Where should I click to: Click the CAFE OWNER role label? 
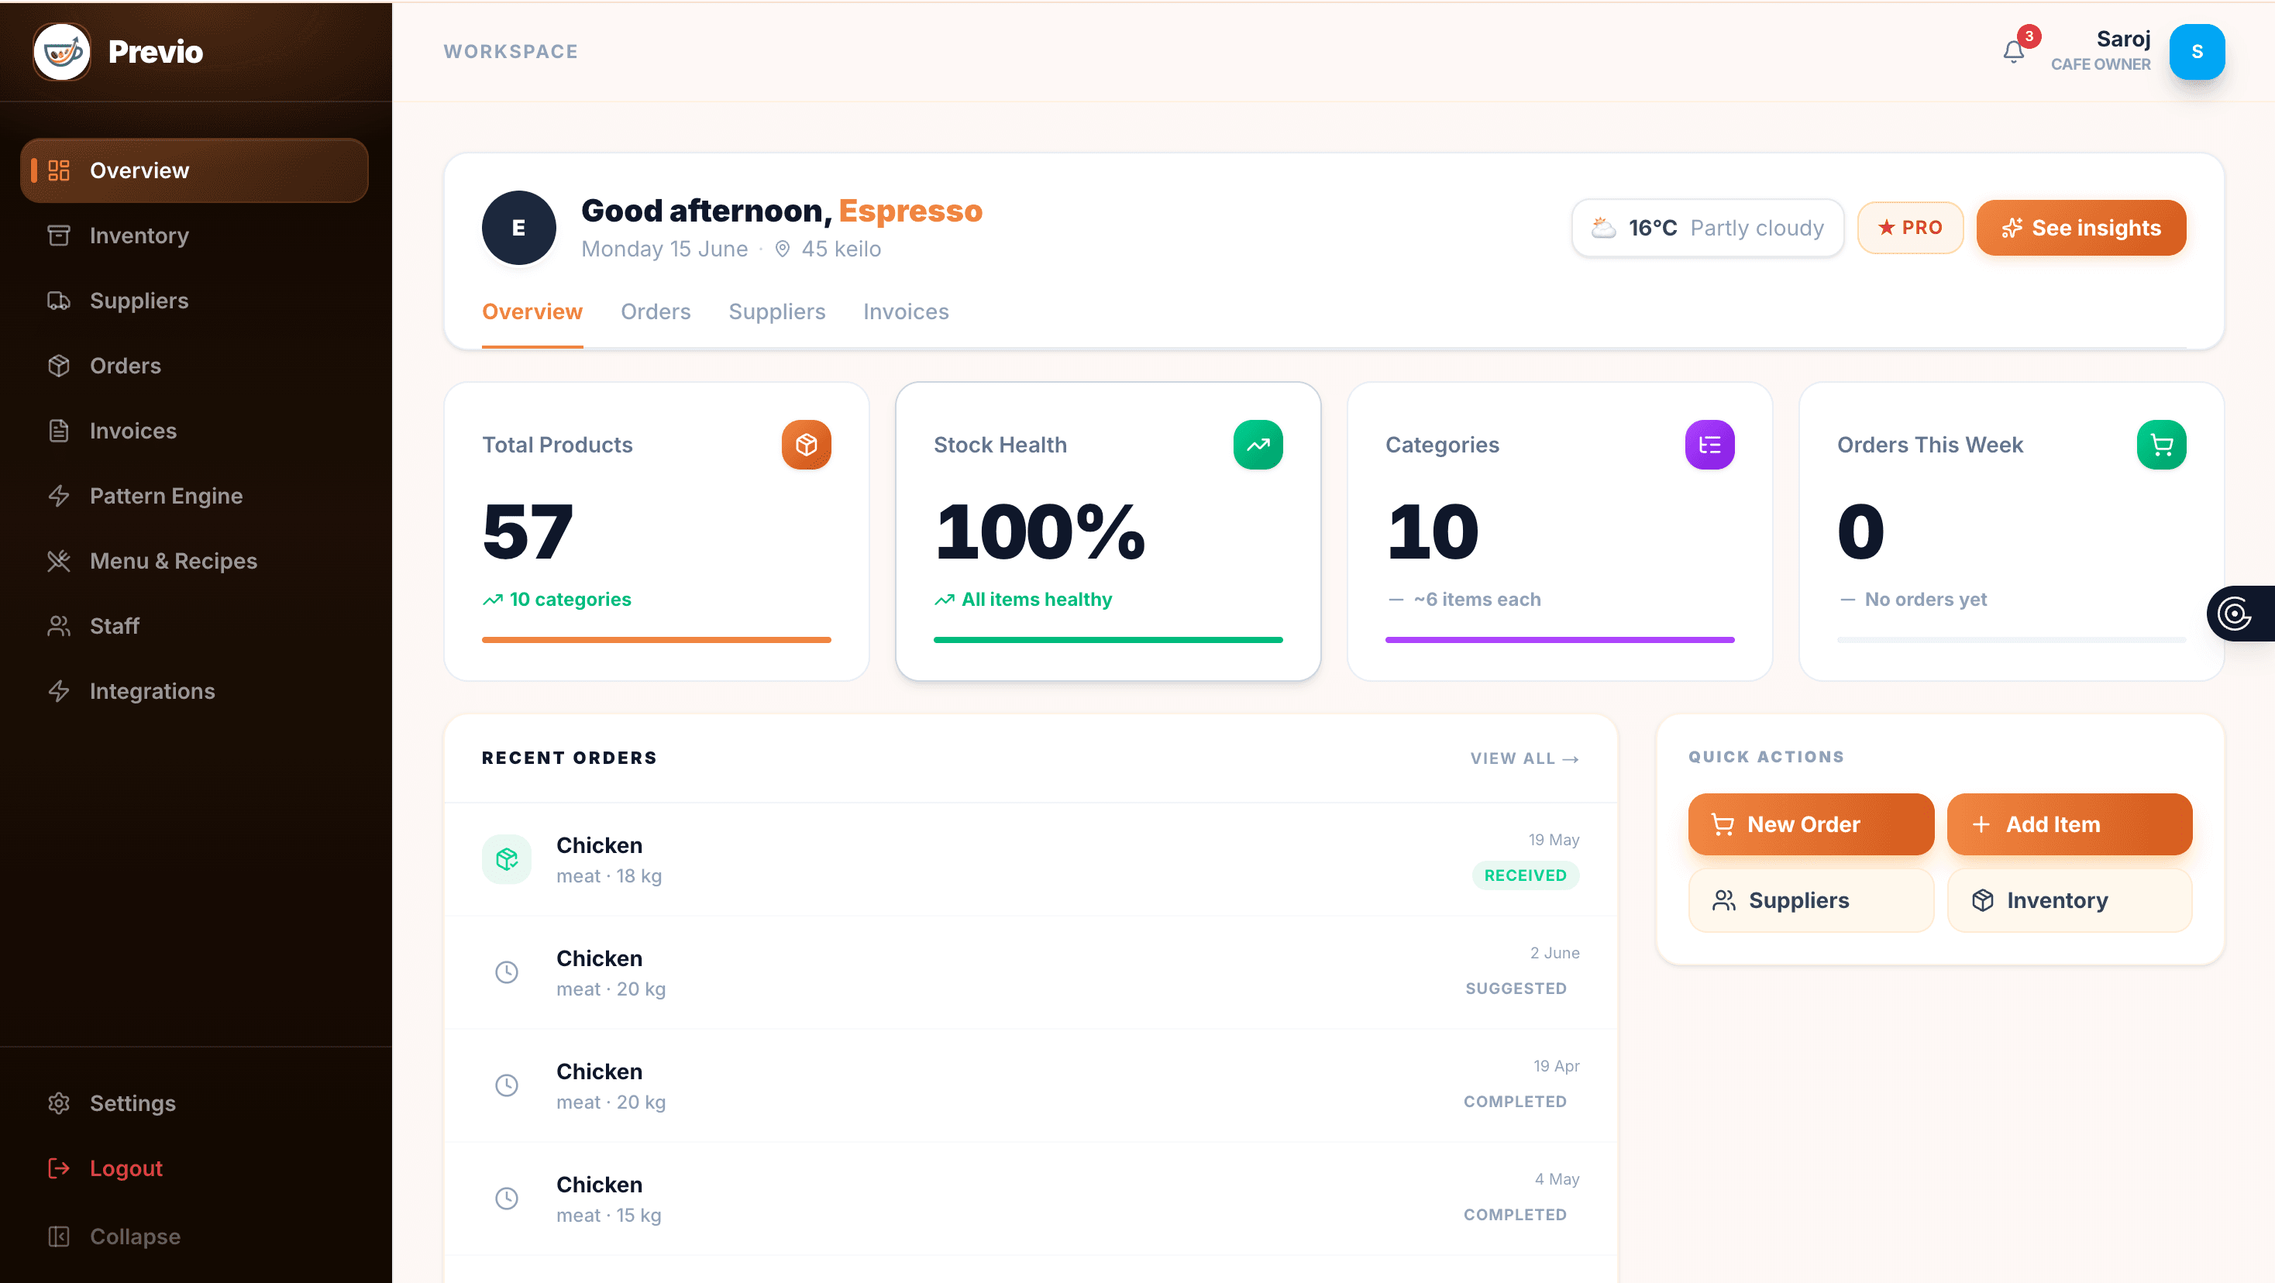[x=2100, y=64]
